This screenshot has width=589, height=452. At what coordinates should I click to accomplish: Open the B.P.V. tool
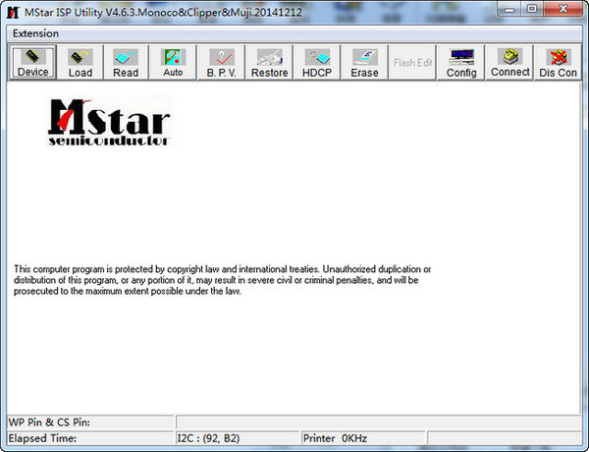[221, 63]
